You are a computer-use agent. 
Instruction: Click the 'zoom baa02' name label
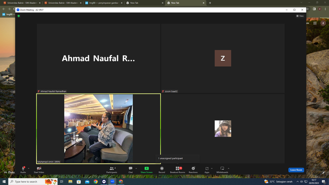(x=171, y=91)
